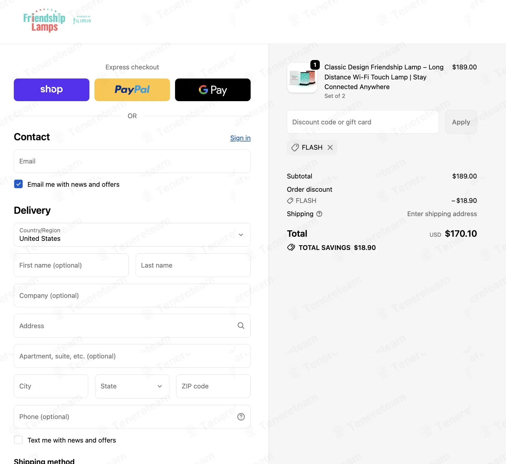Open the Sign in link
Image resolution: width=506 pixels, height=464 pixels.
(240, 138)
